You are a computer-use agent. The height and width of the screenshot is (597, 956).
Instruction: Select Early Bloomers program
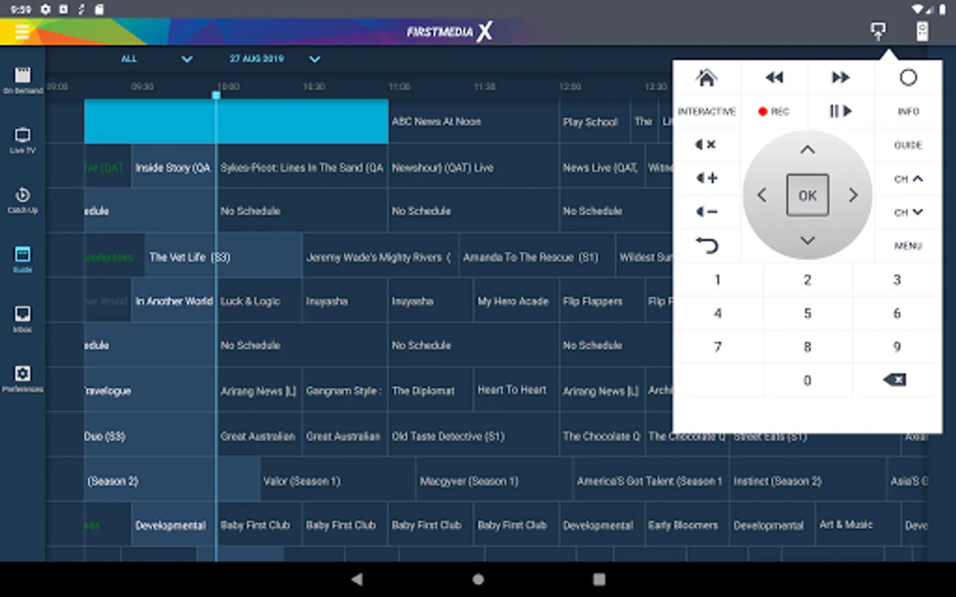[686, 525]
